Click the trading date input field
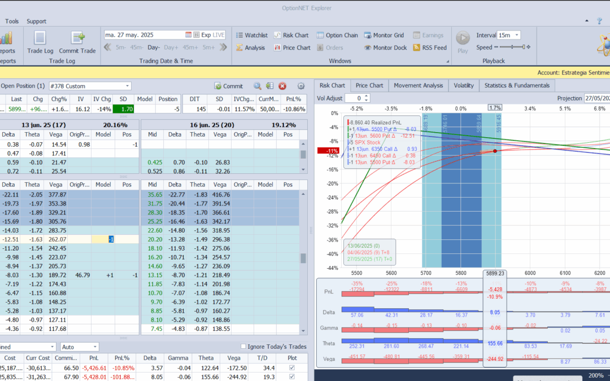Viewport: 610px width, 381px height. pos(144,35)
